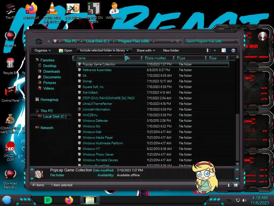
Task: Select Documents in the navigation pane
Action: pos(52,77)
